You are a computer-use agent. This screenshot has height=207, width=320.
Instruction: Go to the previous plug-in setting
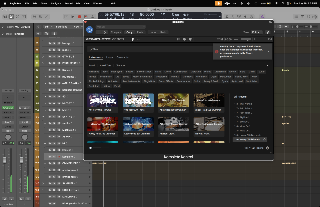click(98, 32)
